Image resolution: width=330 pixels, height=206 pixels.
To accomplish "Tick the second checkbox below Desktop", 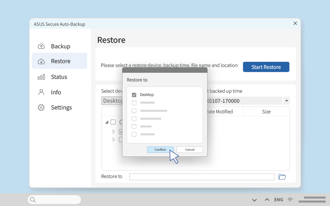I will coord(134,103).
